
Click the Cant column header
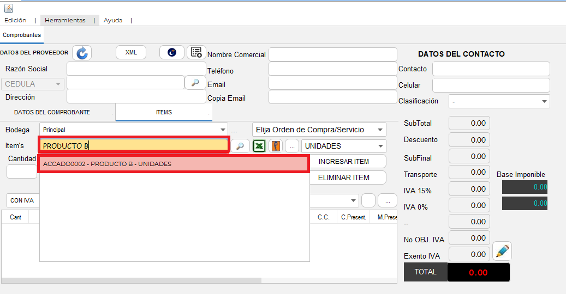click(15, 217)
